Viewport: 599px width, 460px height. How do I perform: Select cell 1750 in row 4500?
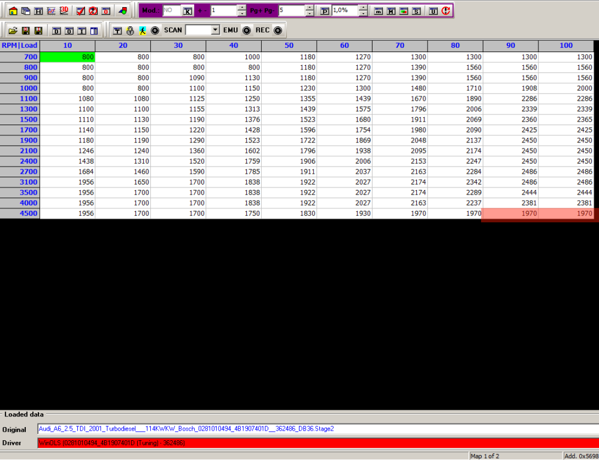click(x=234, y=213)
